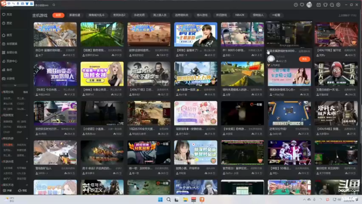Go to 首页 home in left sidebar
This screenshot has height=204, width=362.
tap(7, 35)
